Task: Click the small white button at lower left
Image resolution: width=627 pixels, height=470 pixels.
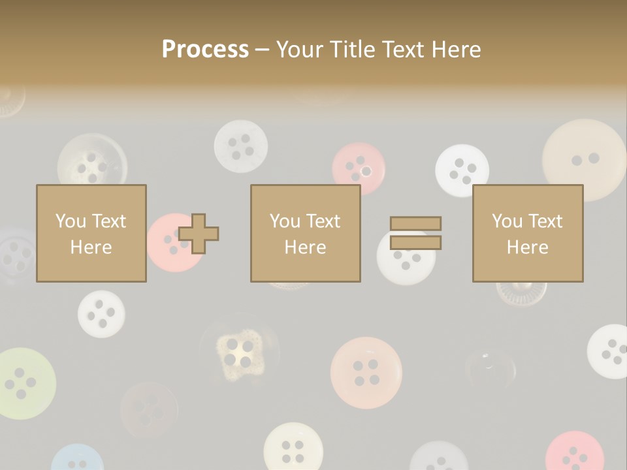Action: [101, 314]
